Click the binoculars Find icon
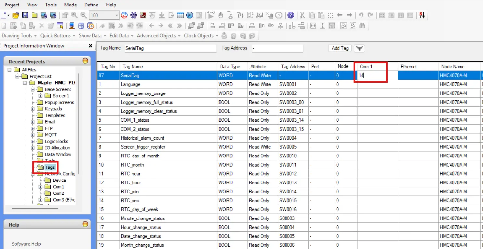Screen dimensions: 483x249 362,26
